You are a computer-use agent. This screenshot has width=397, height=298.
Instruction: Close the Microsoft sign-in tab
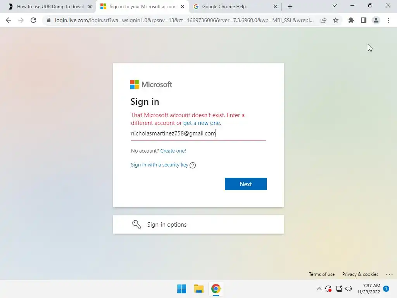183,7
